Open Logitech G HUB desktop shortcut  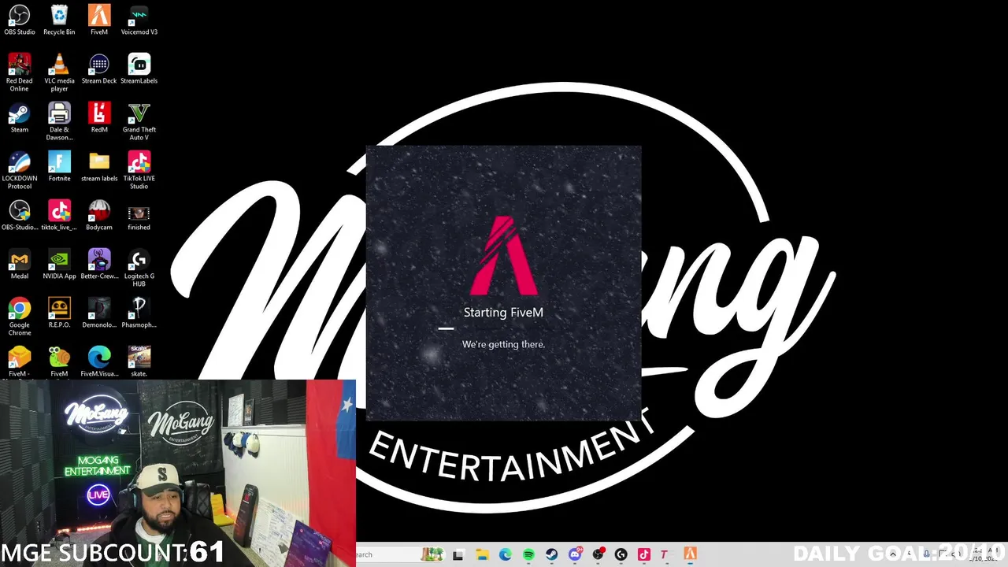click(x=139, y=268)
